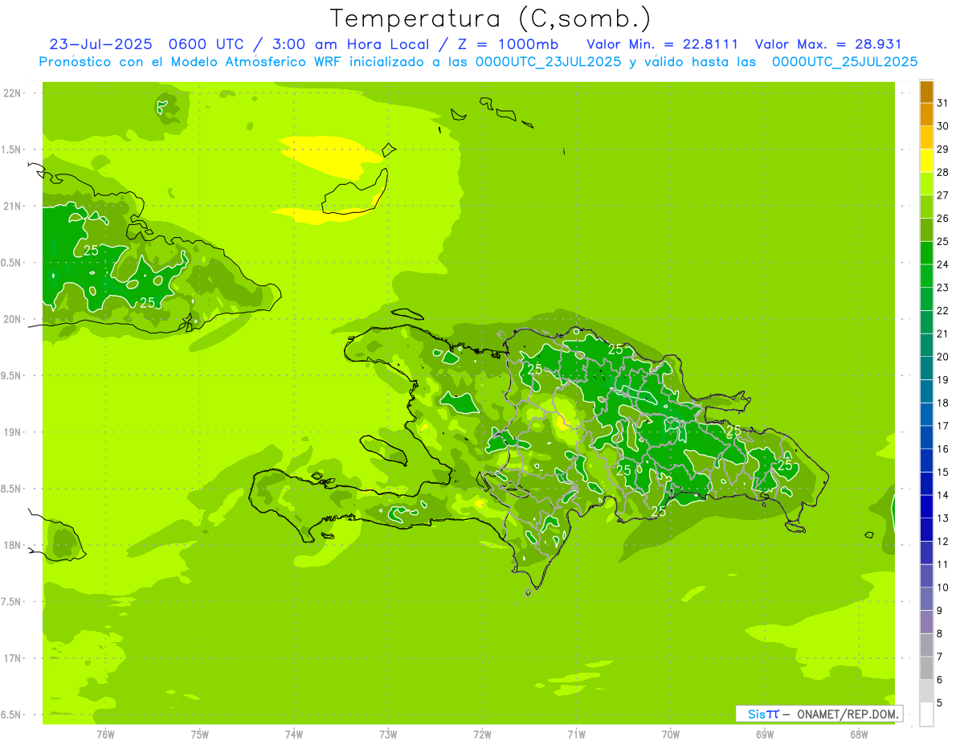Click the Temperatura (C,somb.) map title
964x745 pixels.
pyautogui.click(x=490, y=18)
